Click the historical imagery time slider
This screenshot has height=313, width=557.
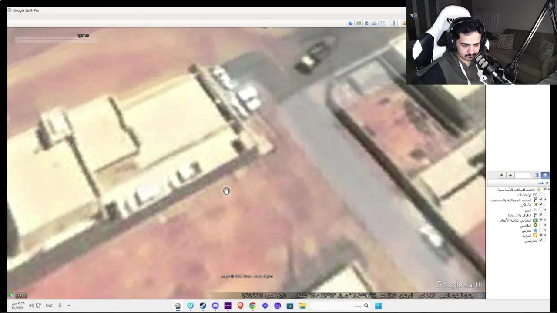56,40
